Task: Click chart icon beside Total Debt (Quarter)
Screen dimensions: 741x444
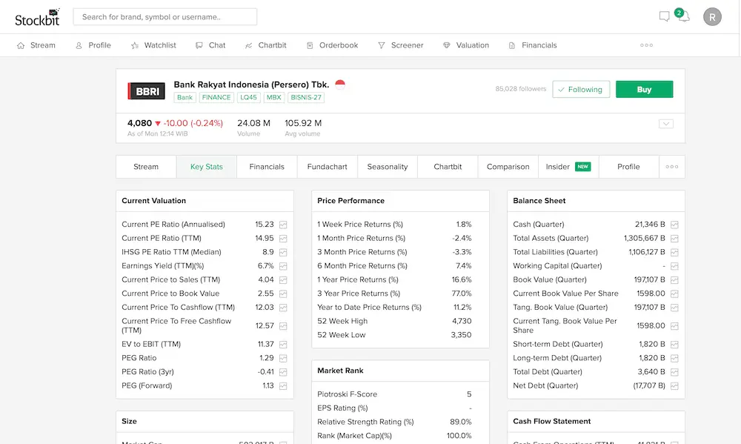Action: pos(674,372)
